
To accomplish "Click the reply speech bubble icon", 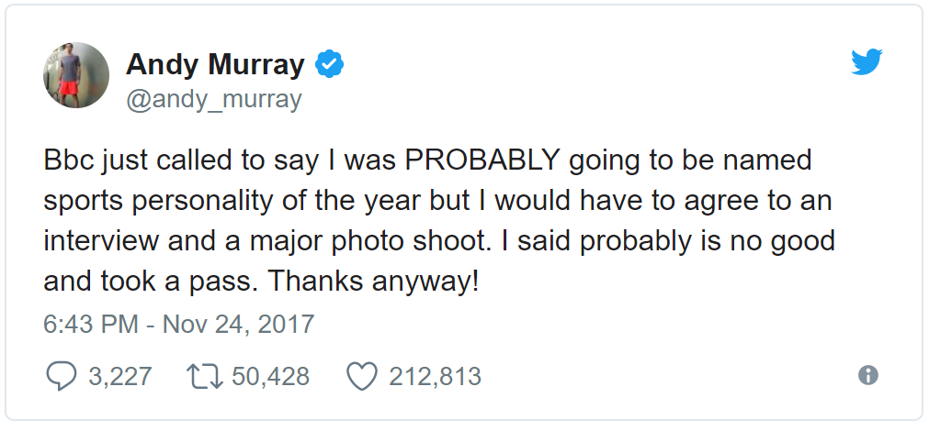I will coord(61,376).
